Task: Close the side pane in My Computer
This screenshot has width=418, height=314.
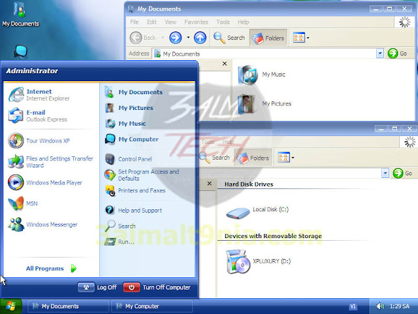Action: tap(210, 183)
